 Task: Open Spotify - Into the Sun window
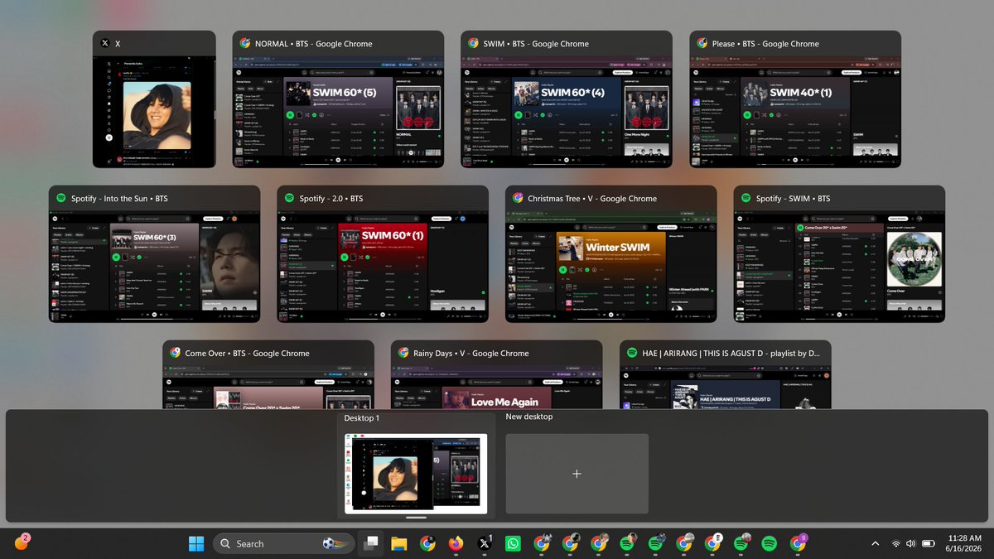[x=154, y=253]
